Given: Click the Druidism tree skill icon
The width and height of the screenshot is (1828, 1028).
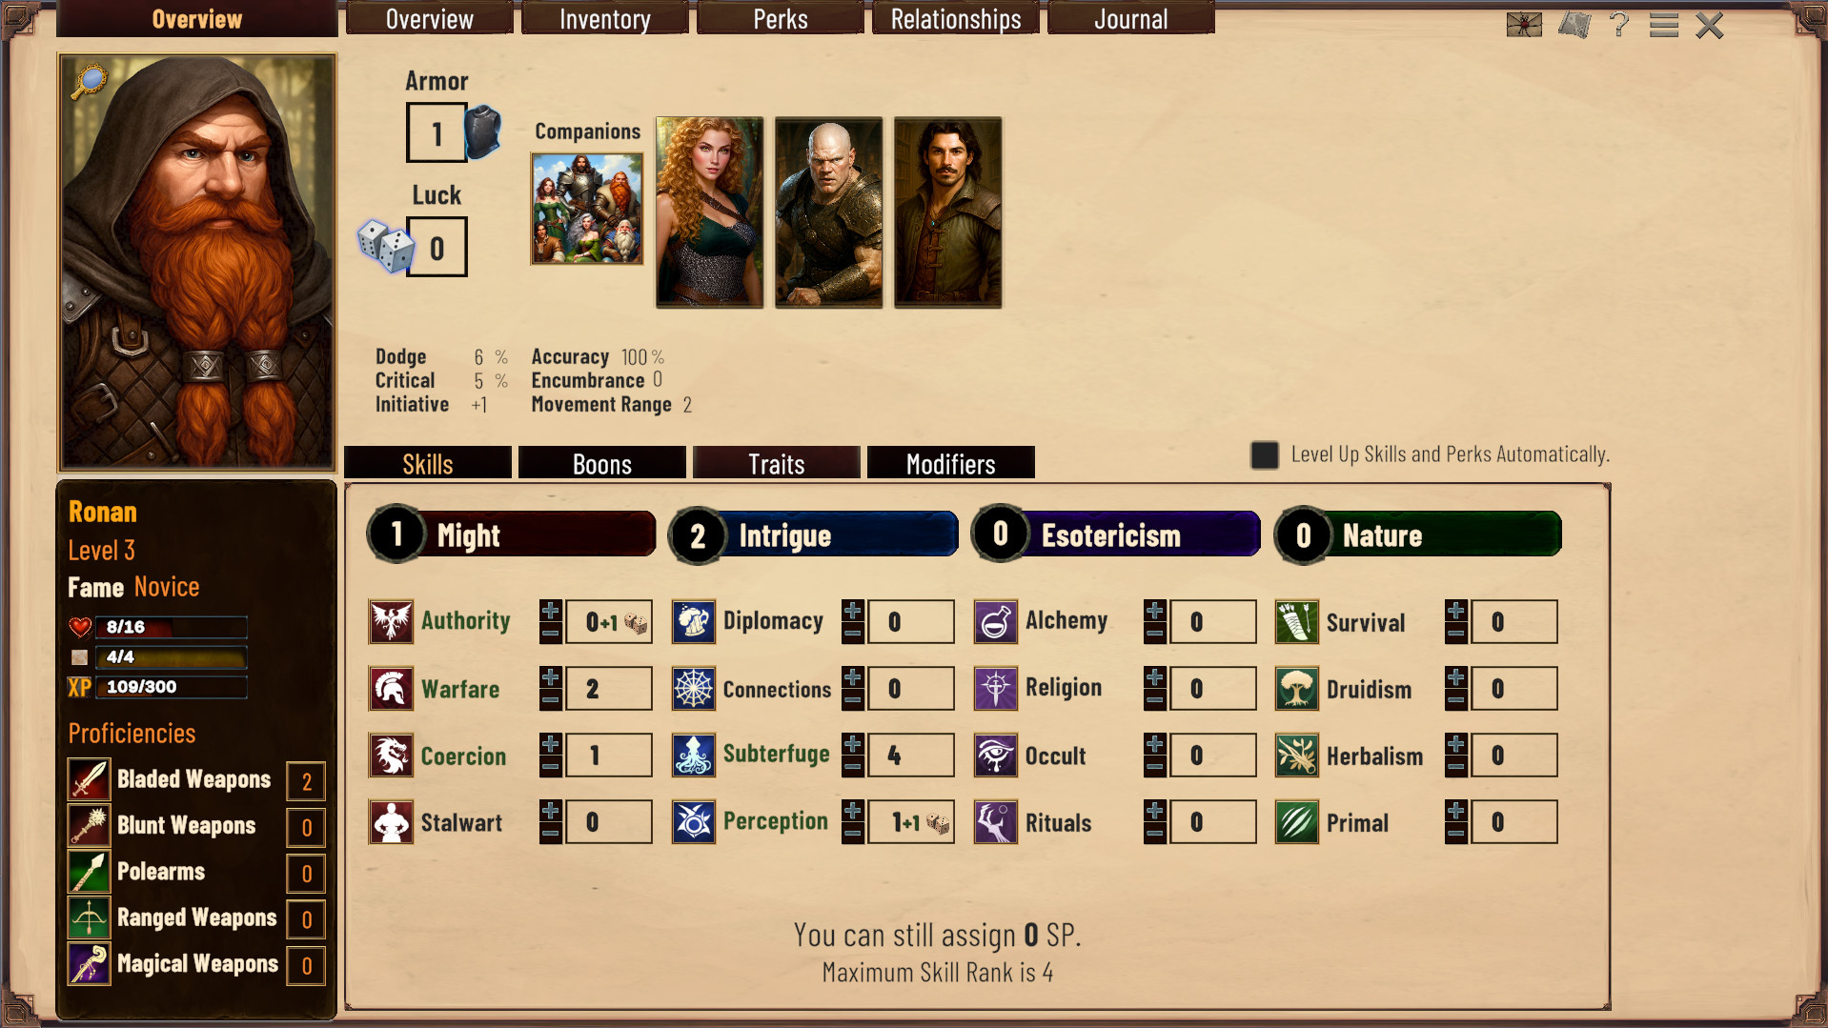Looking at the screenshot, I should [x=1296, y=689].
